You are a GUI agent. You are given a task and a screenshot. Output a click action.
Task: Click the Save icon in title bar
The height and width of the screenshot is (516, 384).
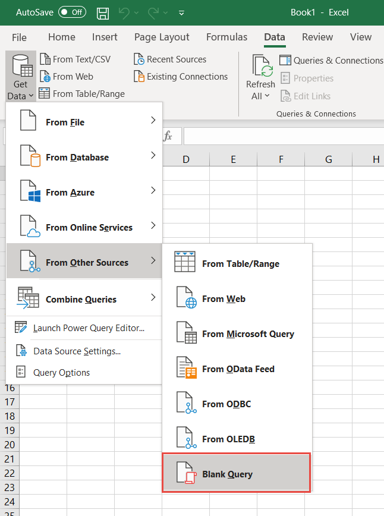pos(103,12)
